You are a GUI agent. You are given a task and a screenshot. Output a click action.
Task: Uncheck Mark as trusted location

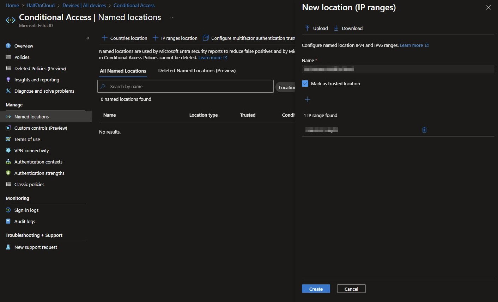(x=305, y=84)
